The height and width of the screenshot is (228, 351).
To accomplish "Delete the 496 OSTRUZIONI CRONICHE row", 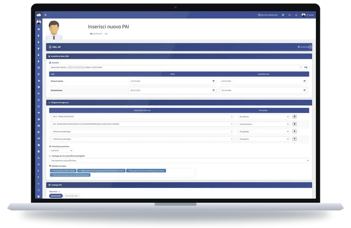I will (295, 124).
